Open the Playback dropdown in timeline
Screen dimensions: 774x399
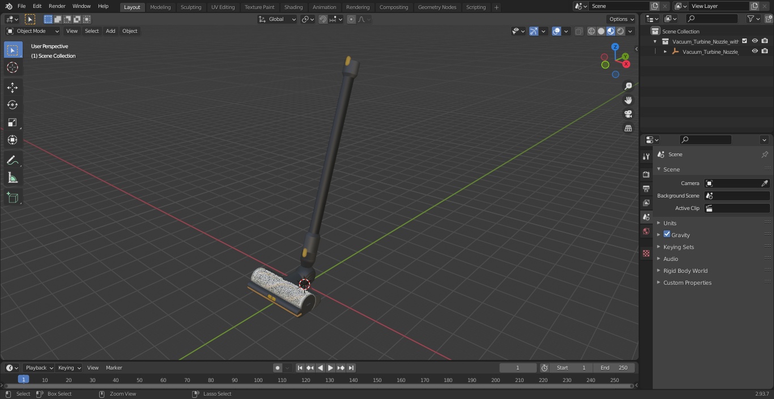[39, 368]
